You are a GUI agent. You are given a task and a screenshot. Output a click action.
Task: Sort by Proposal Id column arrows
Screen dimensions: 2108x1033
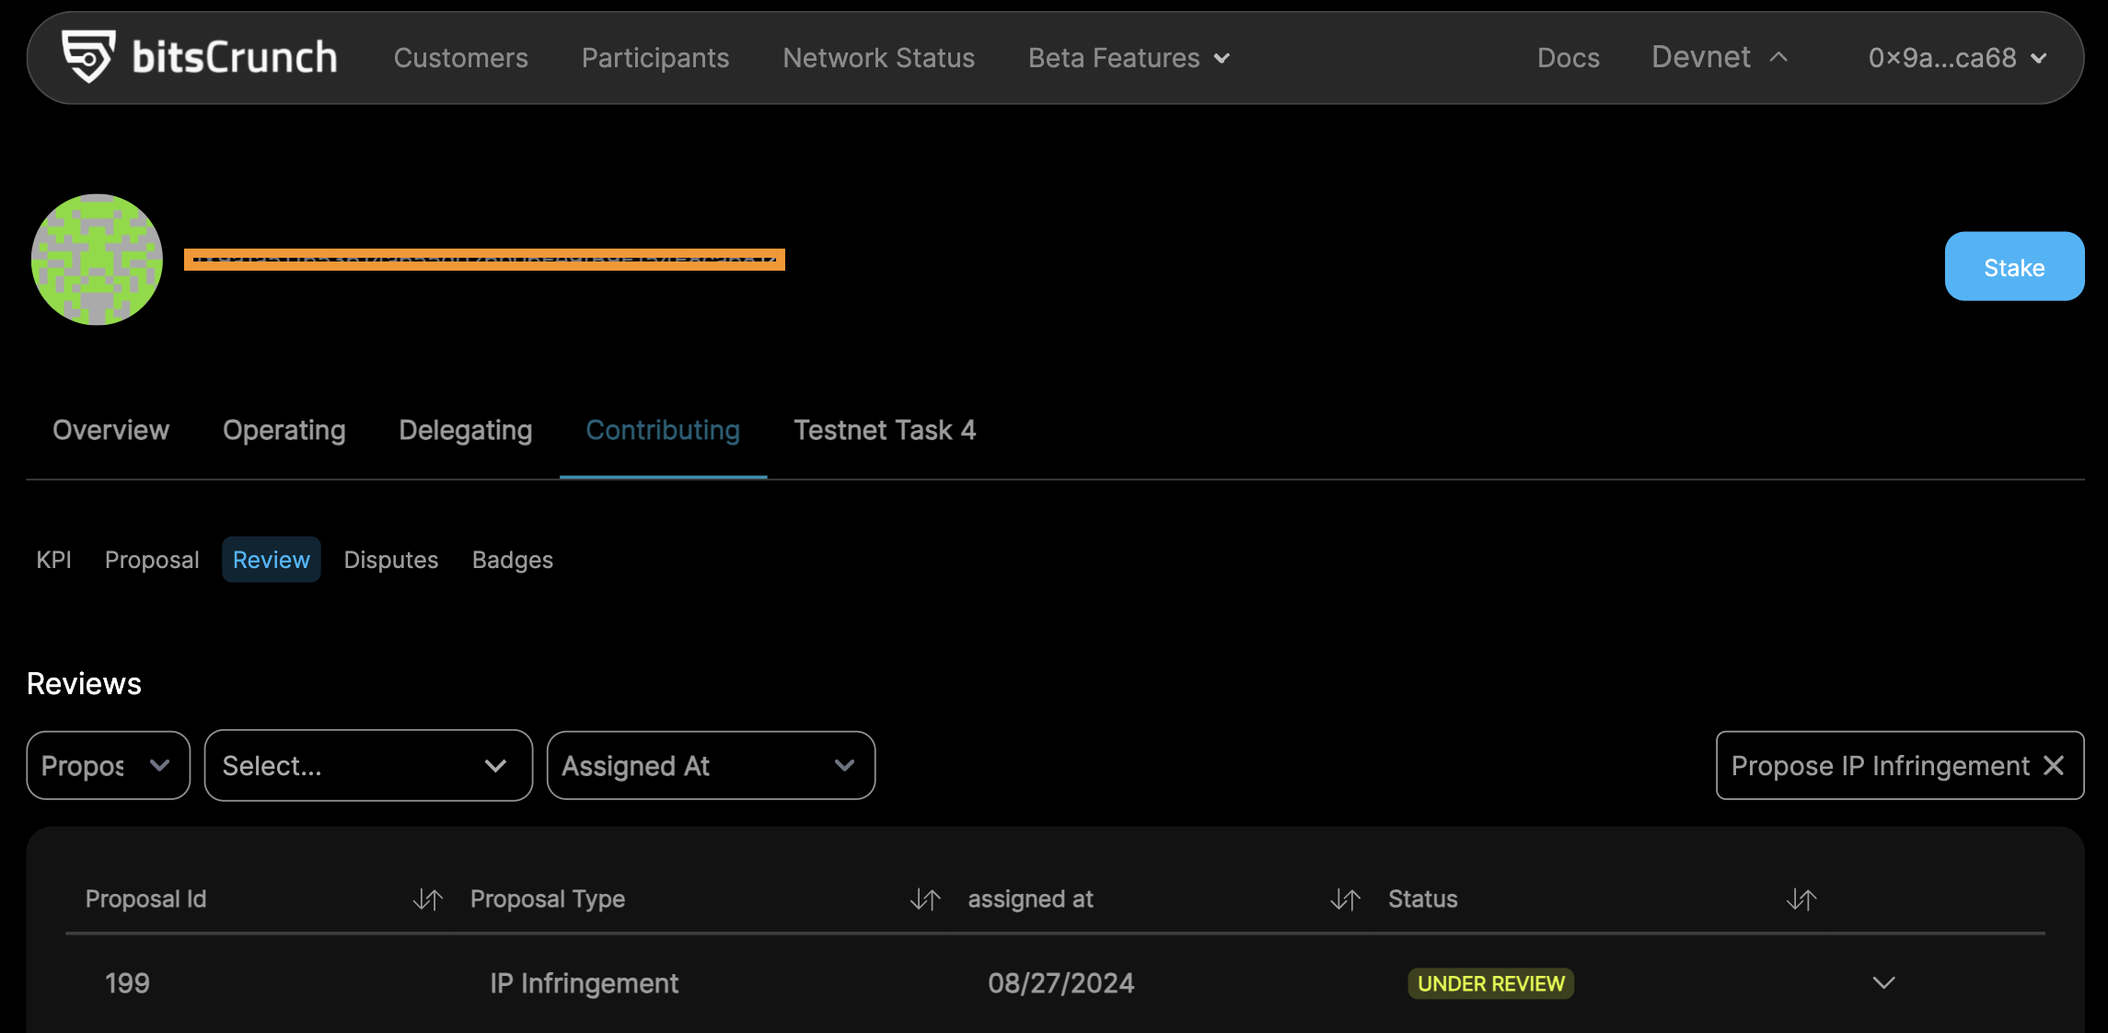[x=427, y=900]
